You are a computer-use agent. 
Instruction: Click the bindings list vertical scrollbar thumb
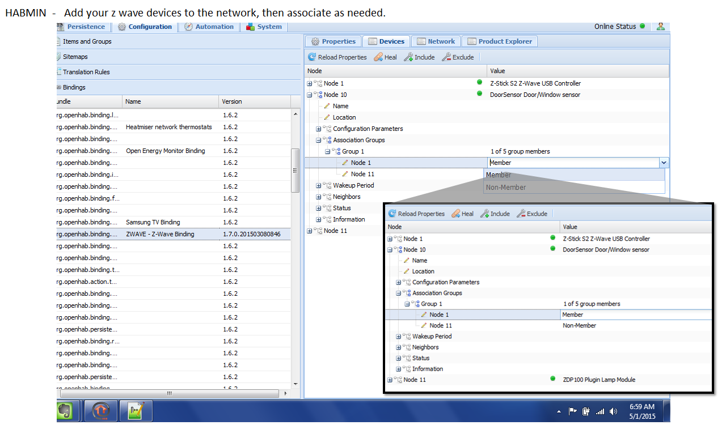tap(294, 171)
